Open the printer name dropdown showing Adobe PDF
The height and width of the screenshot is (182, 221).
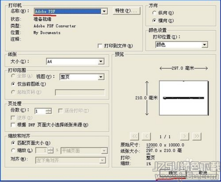(x=71, y=11)
